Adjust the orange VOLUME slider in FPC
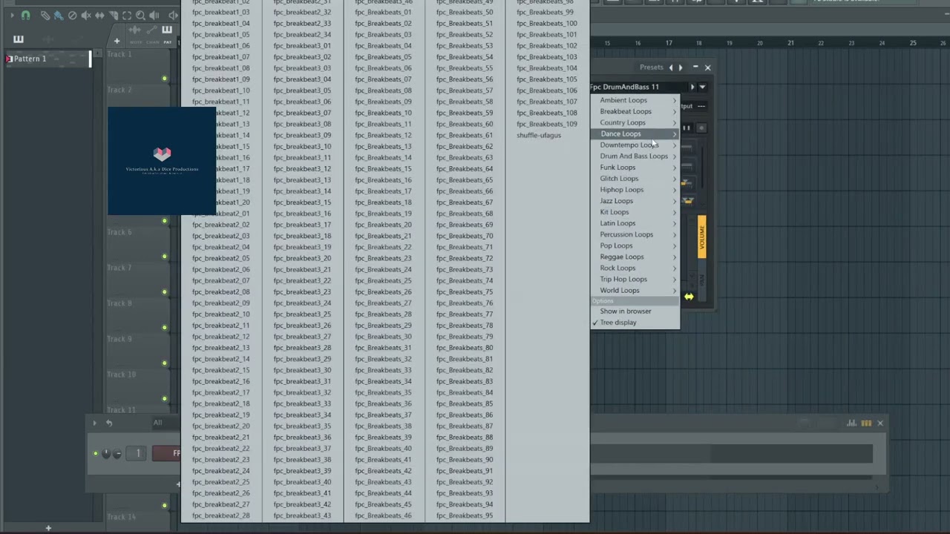Screen dimensions: 950x534 point(701,237)
